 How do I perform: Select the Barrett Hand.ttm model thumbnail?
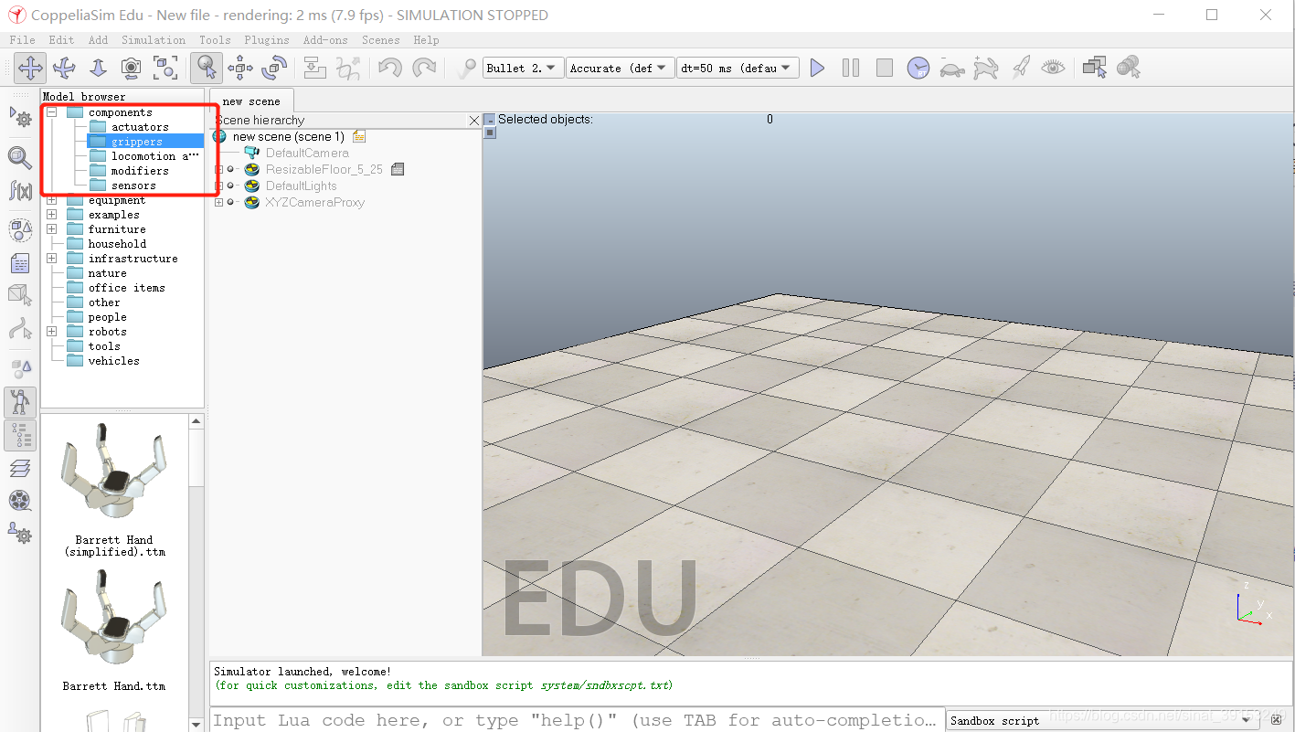point(114,631)
